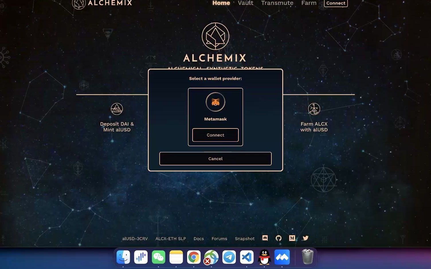Open the Snapshot link
431x269 pixels.
(x=245, y=239)
